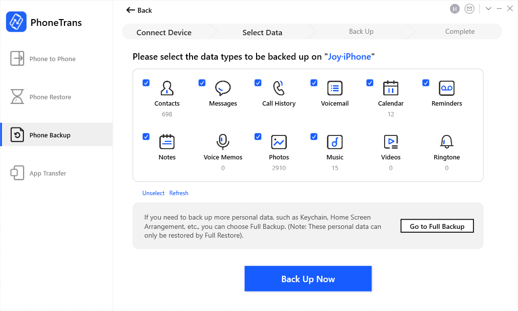Click the Messages speech bubble icon
The width and height of the screenshot is (518, 311).
[223, 88]
